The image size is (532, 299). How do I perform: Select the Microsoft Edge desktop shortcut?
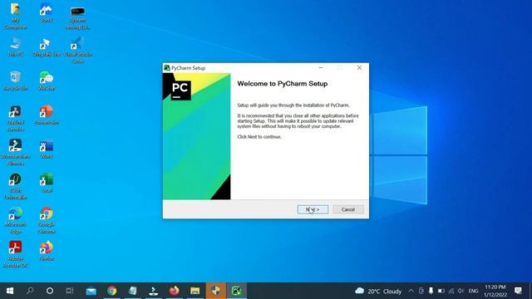tap(15, 220)
